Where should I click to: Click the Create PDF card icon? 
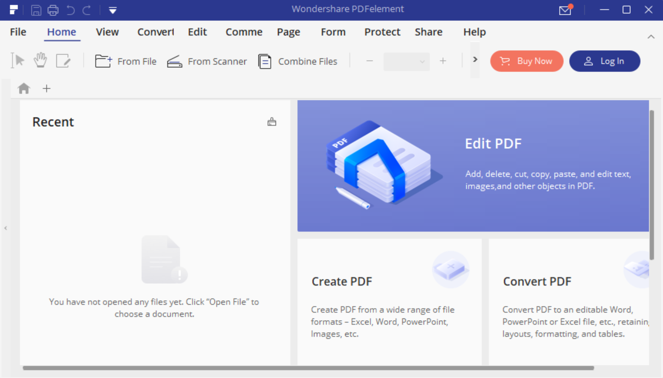(451, 269)
